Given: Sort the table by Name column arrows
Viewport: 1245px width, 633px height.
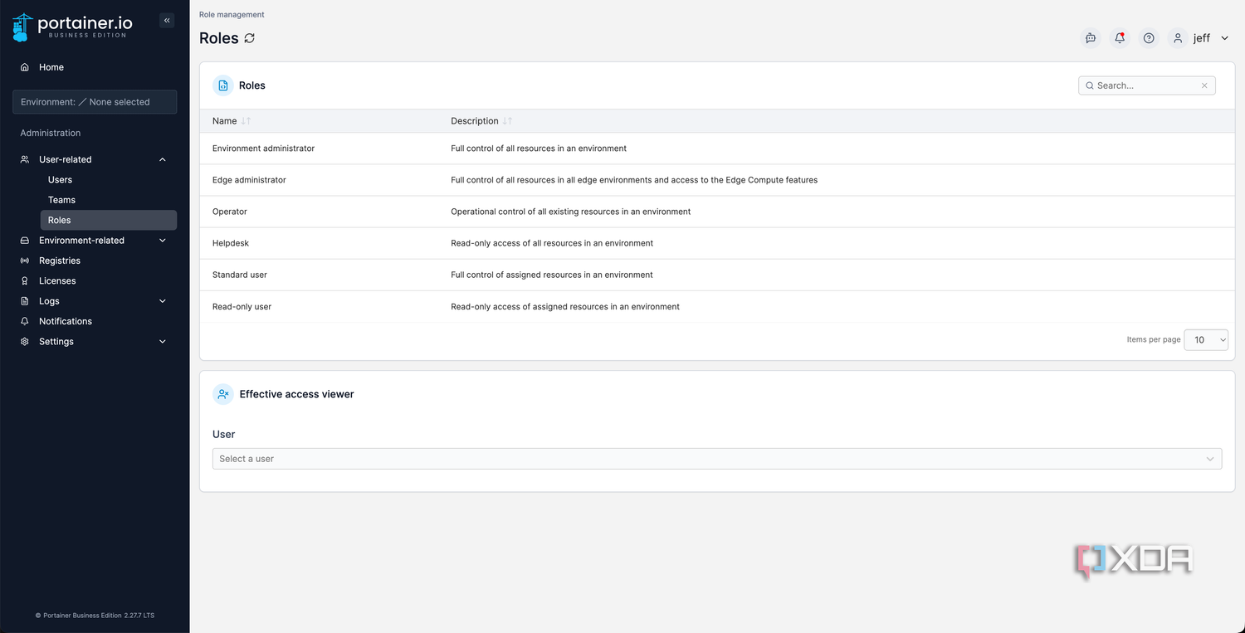Looking at the screenshot, I should click(x=246, y=121).
